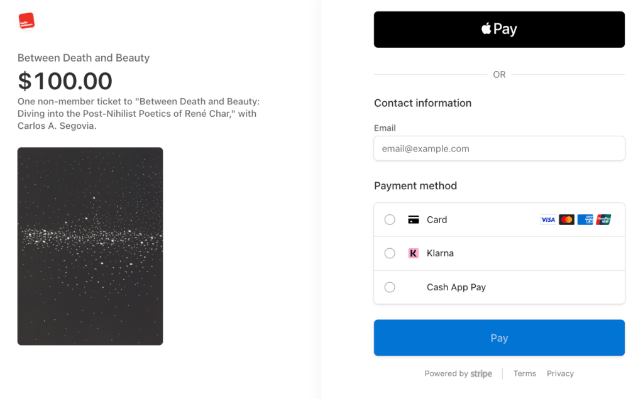Click the pink Klarna logo icon
Screen dimensions: 643x399
(x=413, y=253)
